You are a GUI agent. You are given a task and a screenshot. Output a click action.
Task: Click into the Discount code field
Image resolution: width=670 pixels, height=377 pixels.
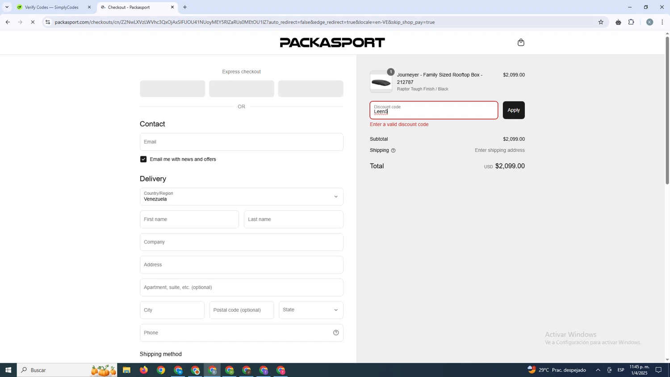click(434, 110)
